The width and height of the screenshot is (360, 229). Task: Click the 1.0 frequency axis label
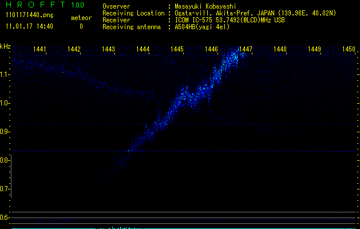5,103
